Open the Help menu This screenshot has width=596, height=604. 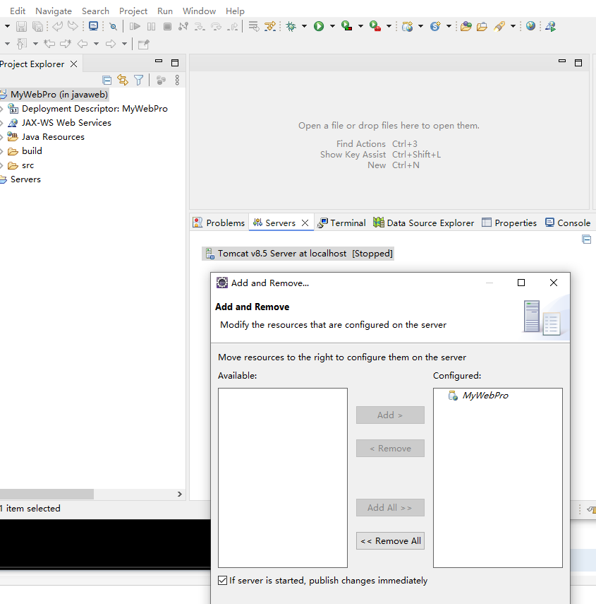(x=235, y=11)
